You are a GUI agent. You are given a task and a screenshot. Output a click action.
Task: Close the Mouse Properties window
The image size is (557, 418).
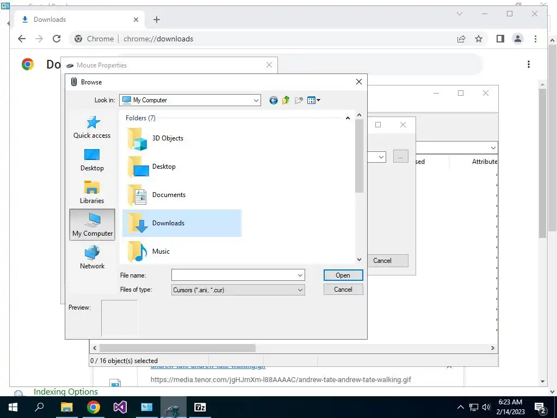[x=269, y=65]
